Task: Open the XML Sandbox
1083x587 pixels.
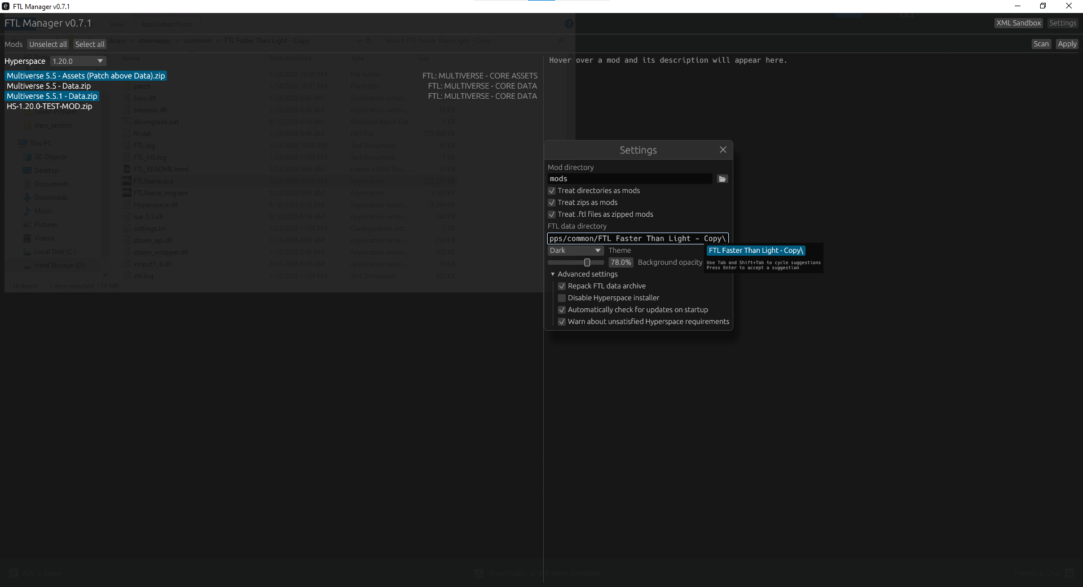Action: tap(1018, 23)
